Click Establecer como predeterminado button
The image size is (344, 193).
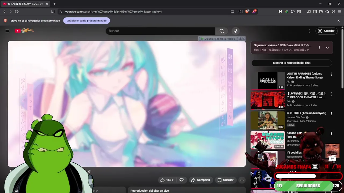(87, 21)
